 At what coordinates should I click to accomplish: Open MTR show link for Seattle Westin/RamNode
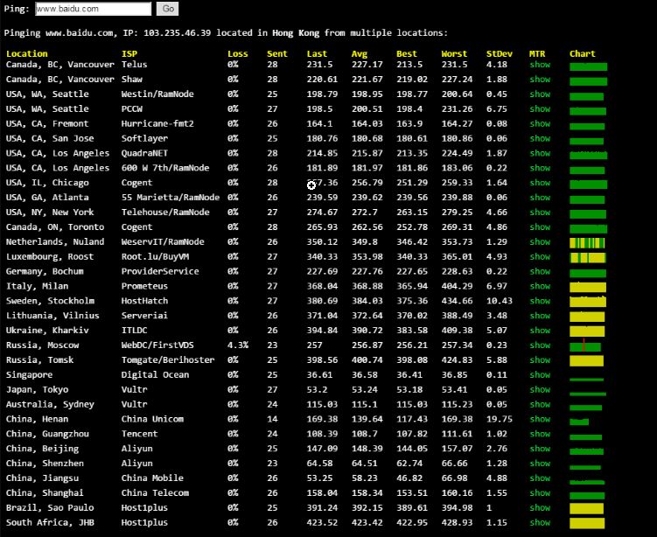pyautogui.click(x=540, y=94)
